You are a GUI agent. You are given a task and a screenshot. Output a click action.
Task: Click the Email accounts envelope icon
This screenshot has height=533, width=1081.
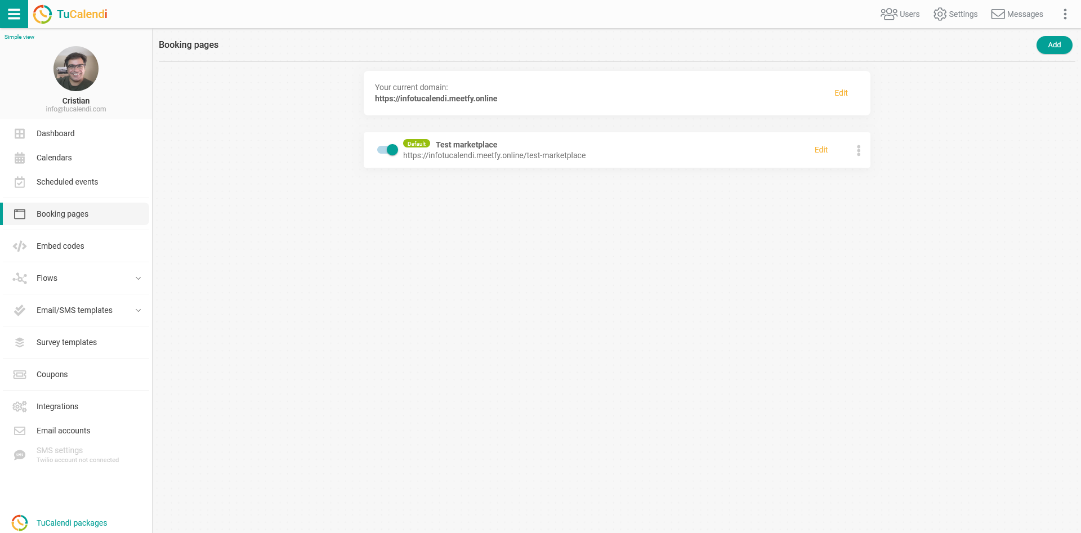(20, 431)
